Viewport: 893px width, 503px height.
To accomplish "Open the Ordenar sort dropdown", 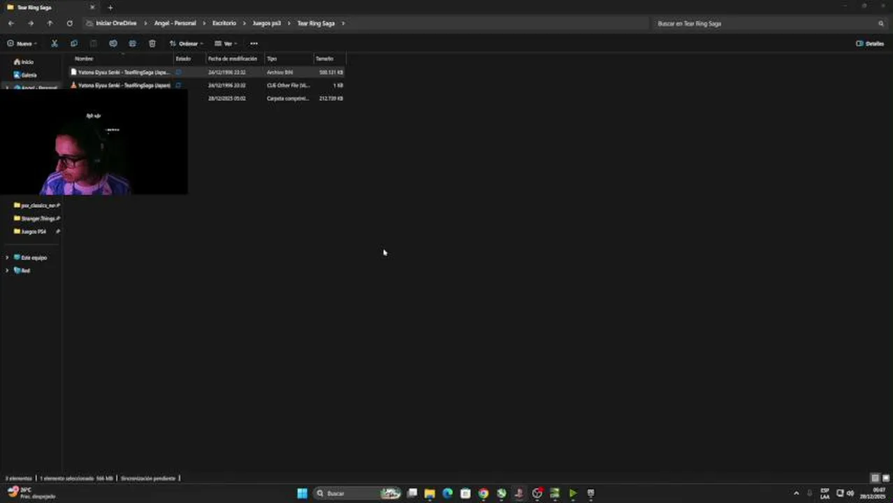I will 186,43.
